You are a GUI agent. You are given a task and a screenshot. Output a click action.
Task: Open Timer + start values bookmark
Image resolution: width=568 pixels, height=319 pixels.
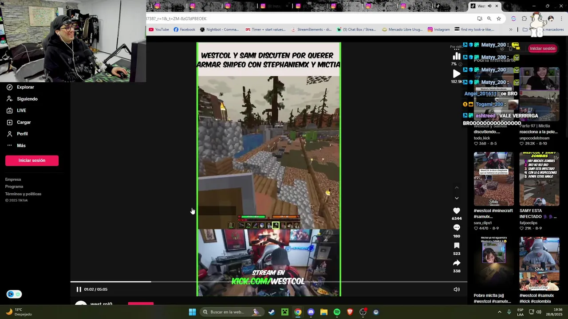pyautogui.click(x=265, y=30)
